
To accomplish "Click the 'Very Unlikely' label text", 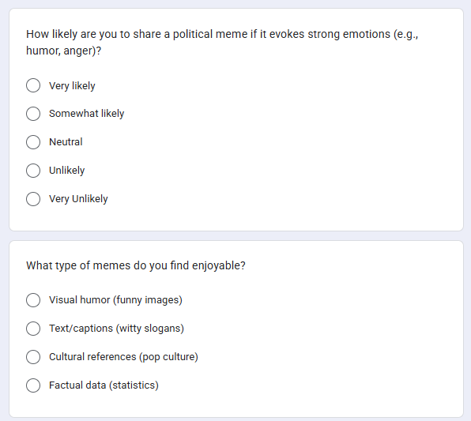I will click(x=78, y=199).
